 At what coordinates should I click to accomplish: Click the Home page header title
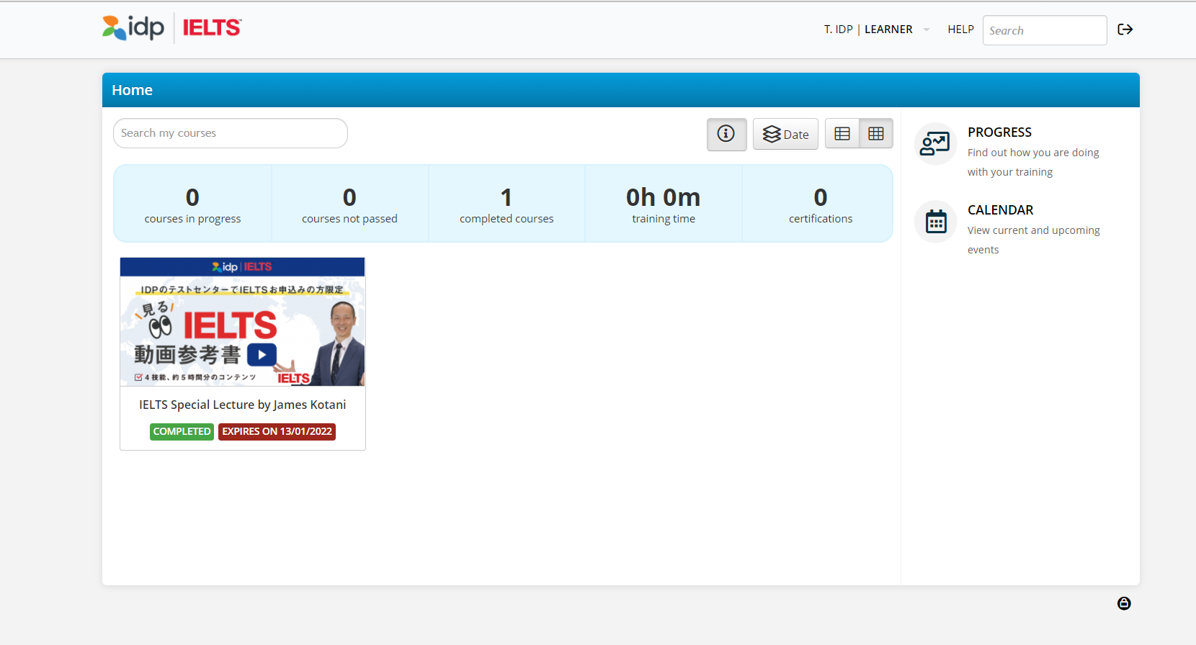click(132, 90)
